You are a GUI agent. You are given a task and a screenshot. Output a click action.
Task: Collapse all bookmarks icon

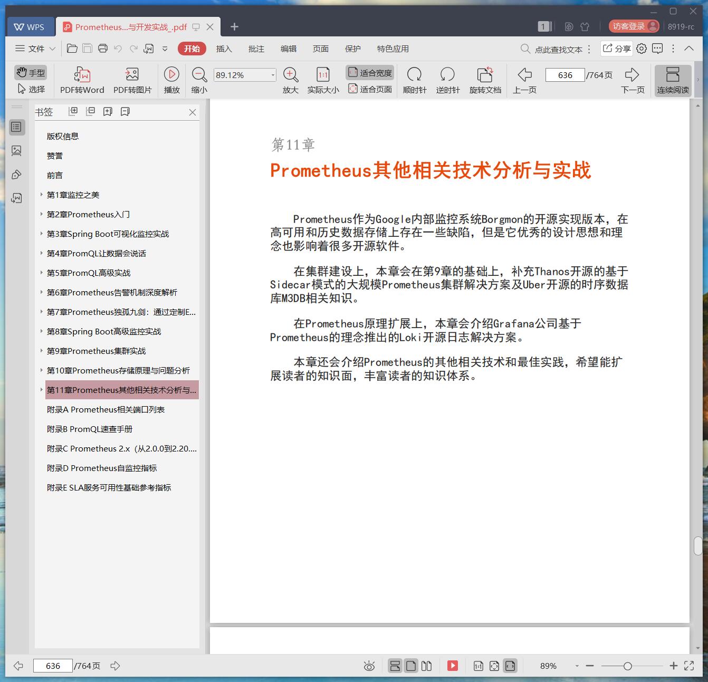click(91, 111)
